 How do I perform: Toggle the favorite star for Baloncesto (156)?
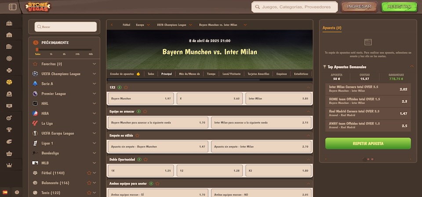(89, 183)
